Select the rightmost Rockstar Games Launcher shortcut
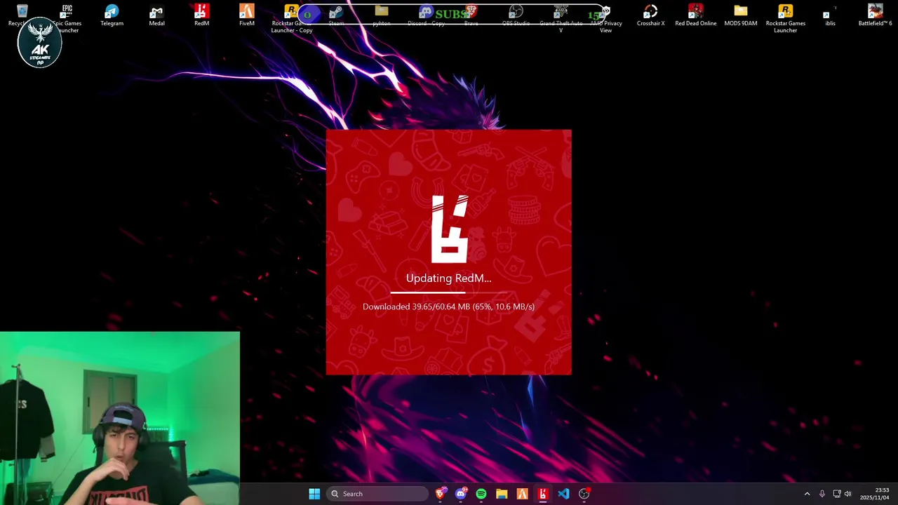The width and height of the screenshot is (898, 505). pos(785,18)
